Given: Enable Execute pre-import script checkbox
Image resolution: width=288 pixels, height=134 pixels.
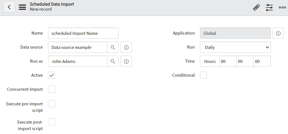Looking at the screenshot, I should click(52, 103).
